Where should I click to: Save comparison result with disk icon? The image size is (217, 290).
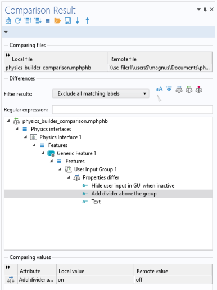(67, 20)
